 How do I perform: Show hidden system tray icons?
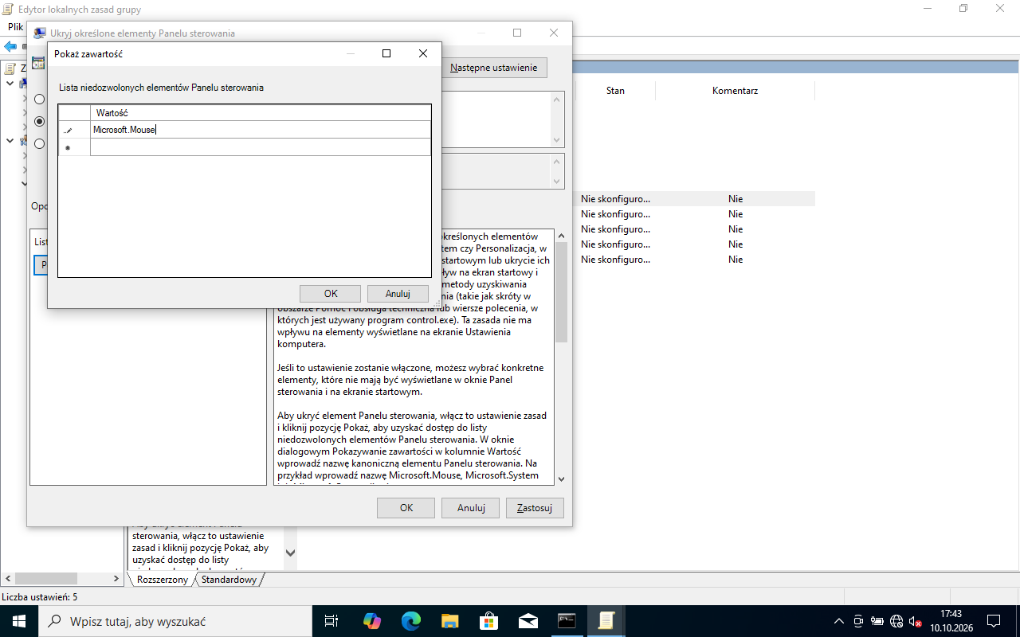(838, 621)
